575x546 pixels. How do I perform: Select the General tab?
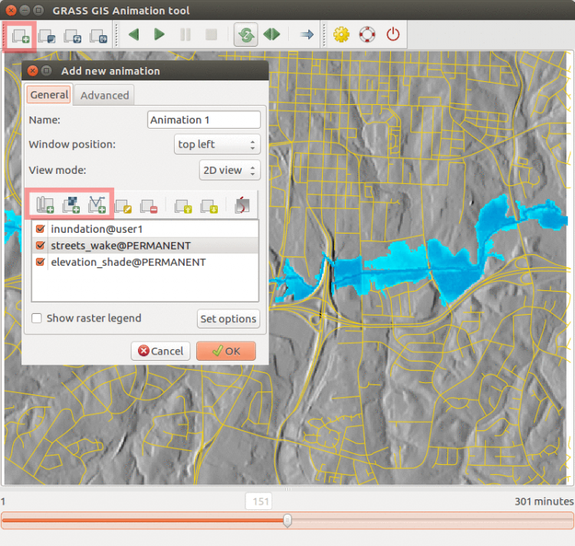click(x=49, y=95)
